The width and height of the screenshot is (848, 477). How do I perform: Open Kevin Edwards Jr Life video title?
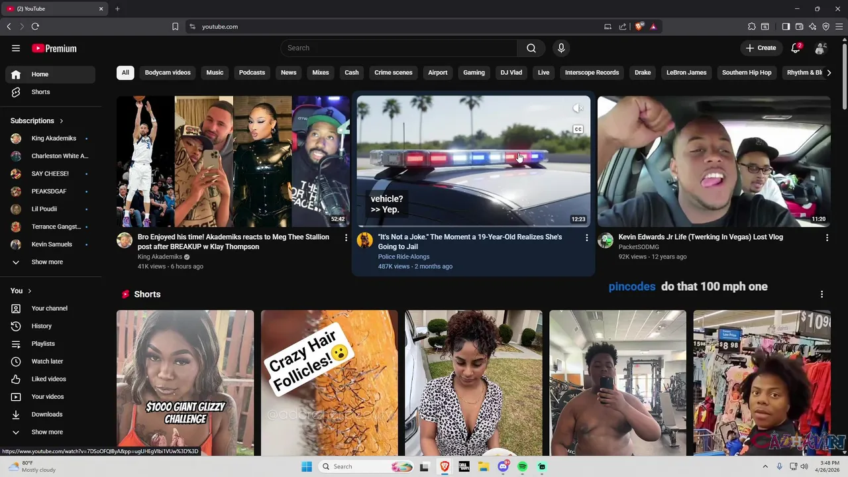click(700, 237)
